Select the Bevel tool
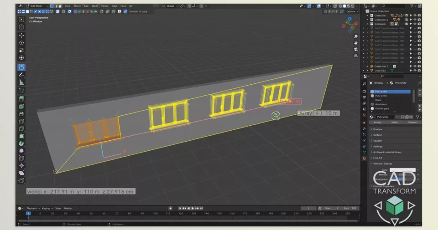This screenshot has width=438, height=230. click(x=21, y=114)
